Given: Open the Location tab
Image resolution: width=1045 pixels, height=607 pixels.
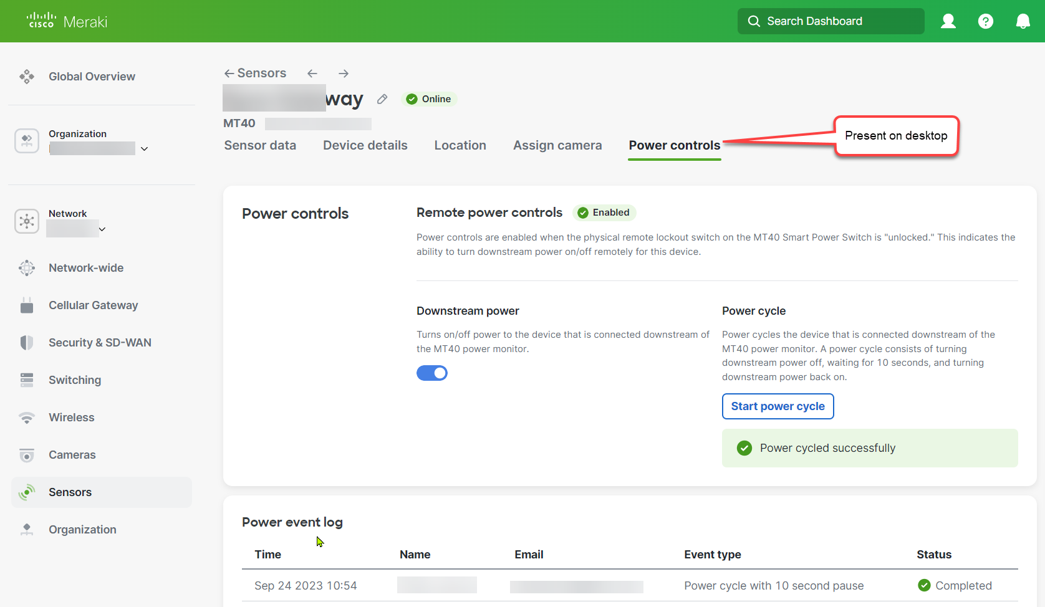Looking at the screenshot, I should click(460, 145).
